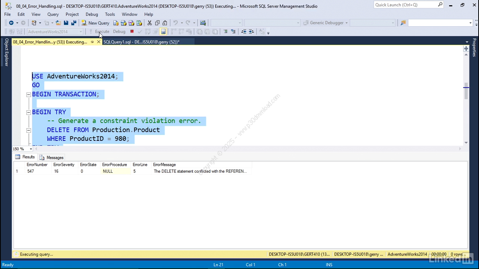Click the XMLA Query icon
Screen dimensions: 479x269
click(139, 23)
